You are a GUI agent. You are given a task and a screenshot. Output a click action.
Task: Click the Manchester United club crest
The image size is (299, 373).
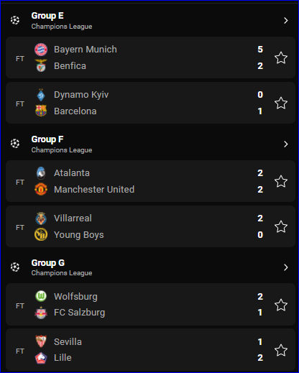pos(41,189)
